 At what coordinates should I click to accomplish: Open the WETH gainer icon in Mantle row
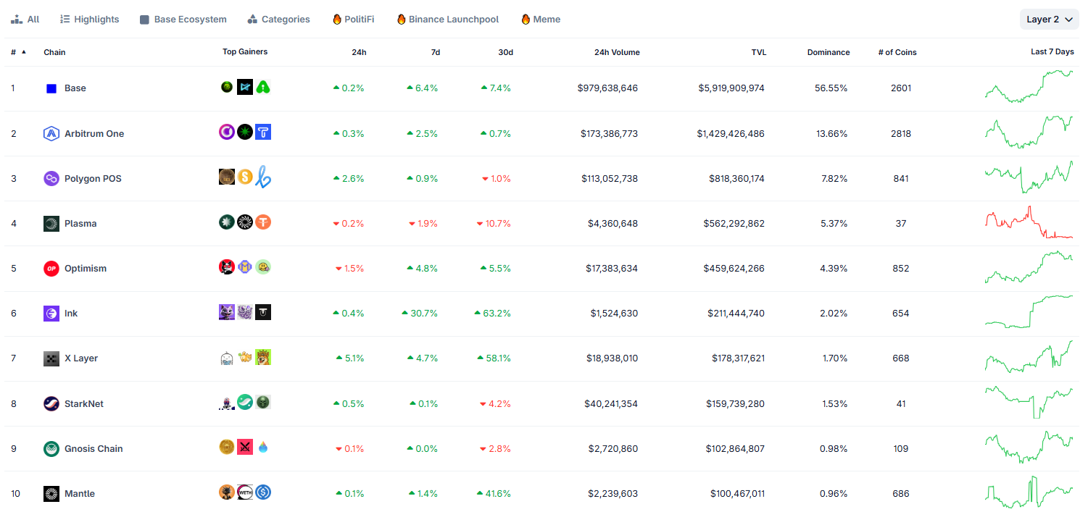point(245,492)
